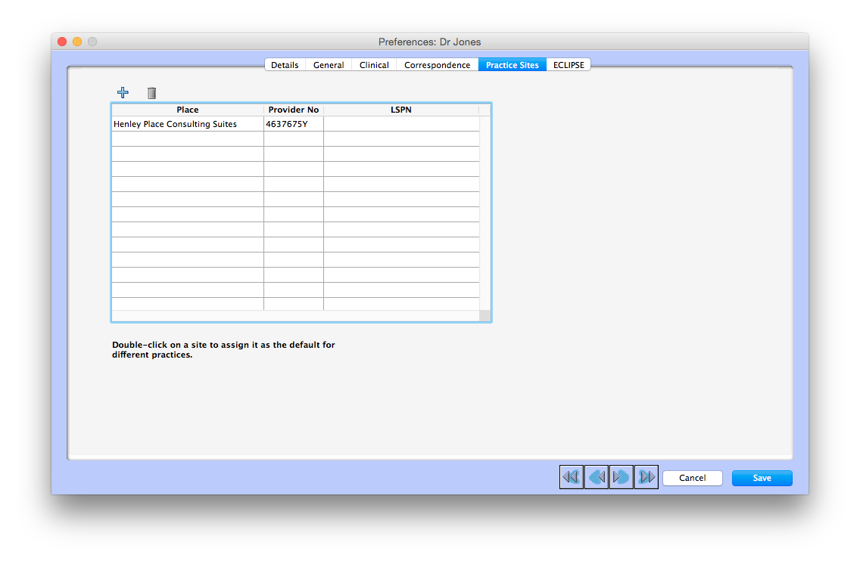Go to the next practitioner record

click(x=621, y=476)
